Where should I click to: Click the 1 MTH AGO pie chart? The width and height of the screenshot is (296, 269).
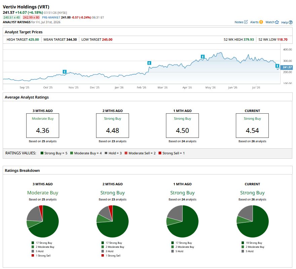coord(182,221)
